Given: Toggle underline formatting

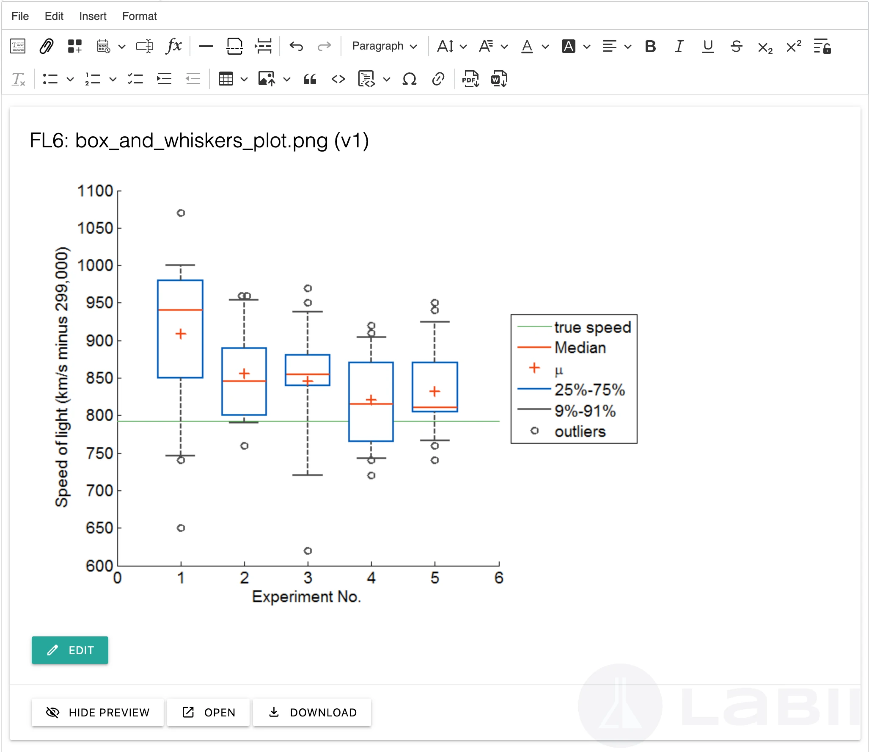Looking at the screenshot, I should tap(708, 46).
